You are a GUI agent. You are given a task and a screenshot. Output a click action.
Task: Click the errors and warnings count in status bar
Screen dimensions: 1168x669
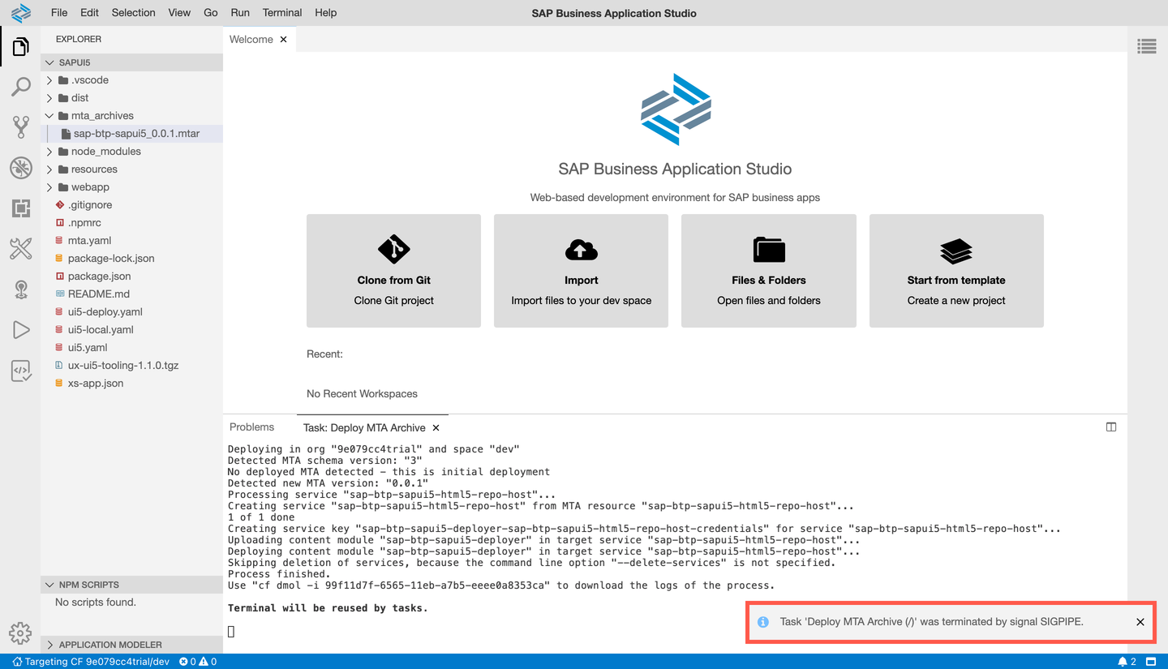point(198,662)
